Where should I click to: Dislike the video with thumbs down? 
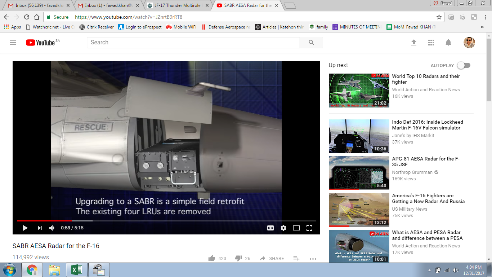238,258
